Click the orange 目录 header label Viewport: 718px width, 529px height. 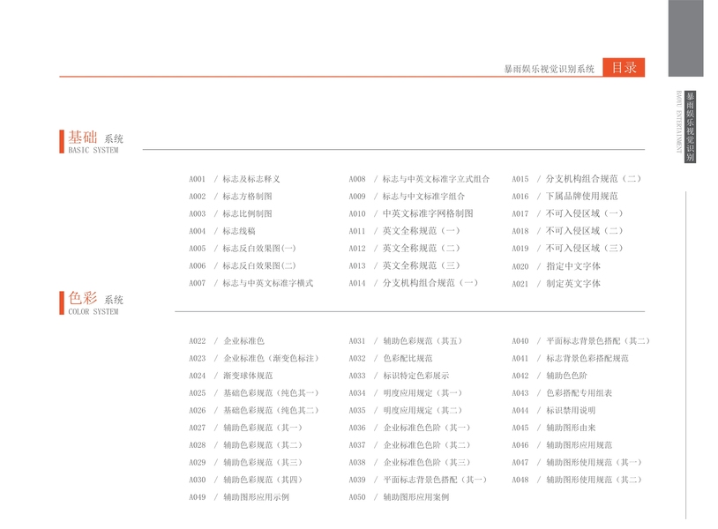point(624,67)
